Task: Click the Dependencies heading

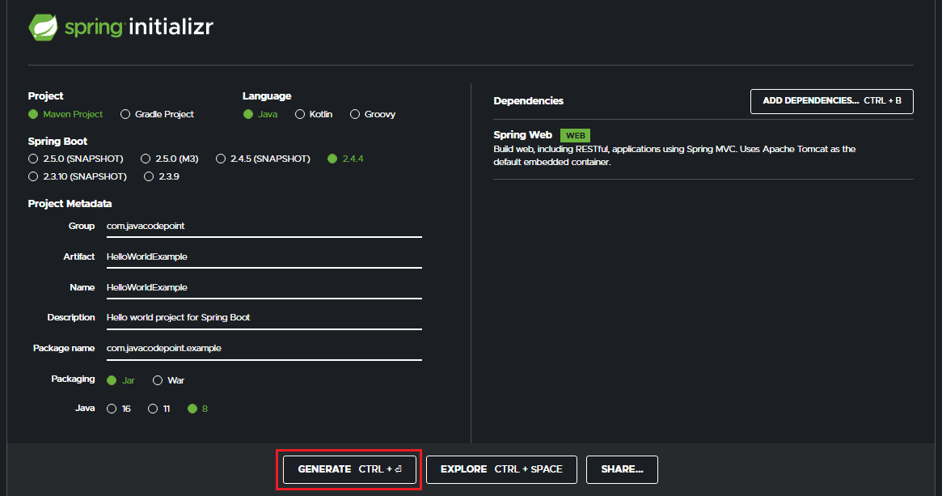Action: (x=529, y=100)
